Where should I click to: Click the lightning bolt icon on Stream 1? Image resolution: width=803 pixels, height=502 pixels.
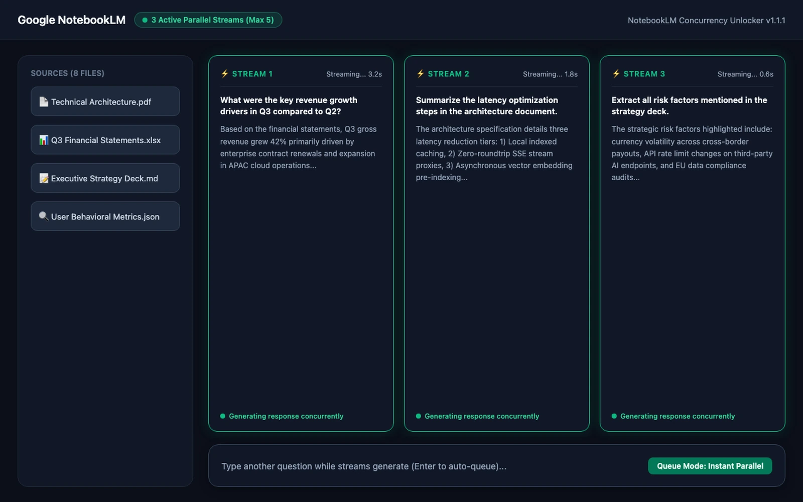pyautogui.click(x=225, y=74)
